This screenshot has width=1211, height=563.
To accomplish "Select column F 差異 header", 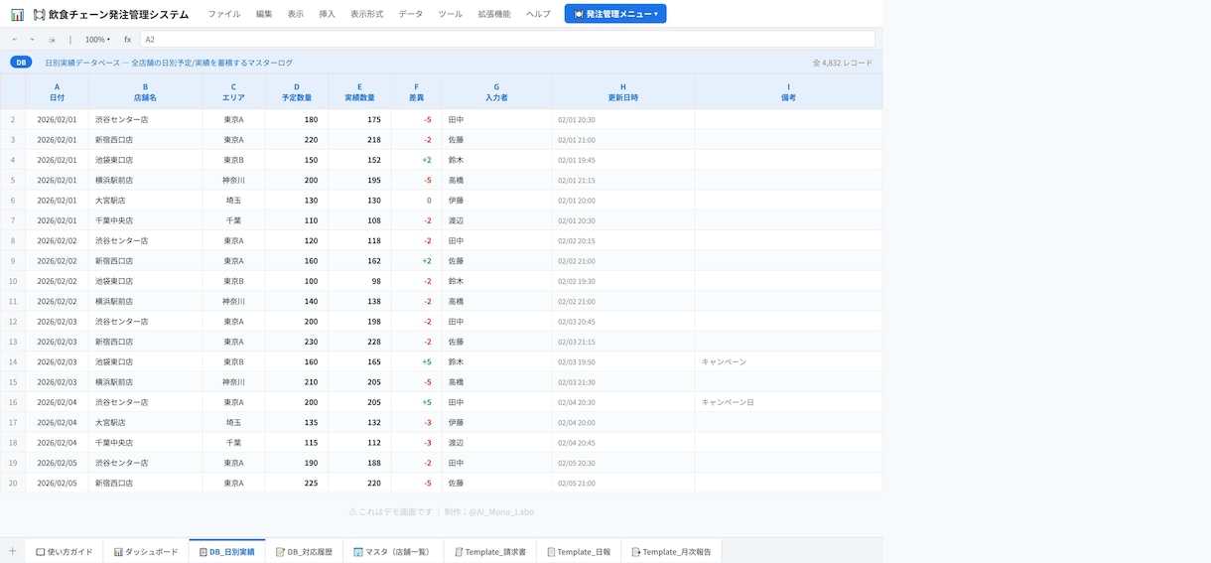I will tap(416, 91).
